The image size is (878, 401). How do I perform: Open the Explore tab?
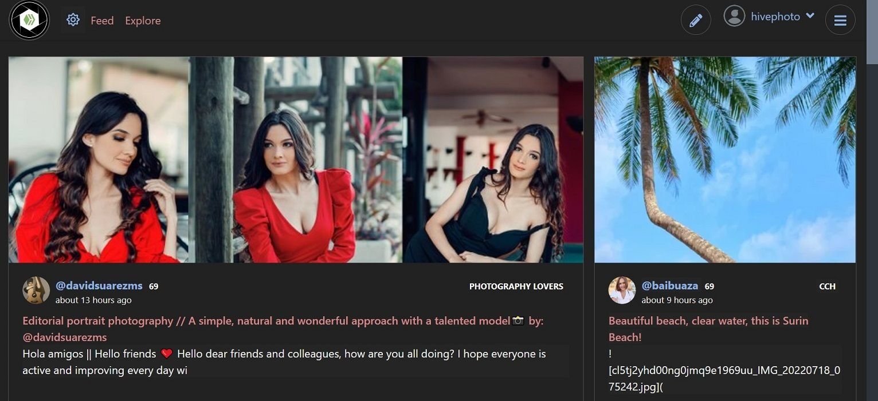coord(143,21)
